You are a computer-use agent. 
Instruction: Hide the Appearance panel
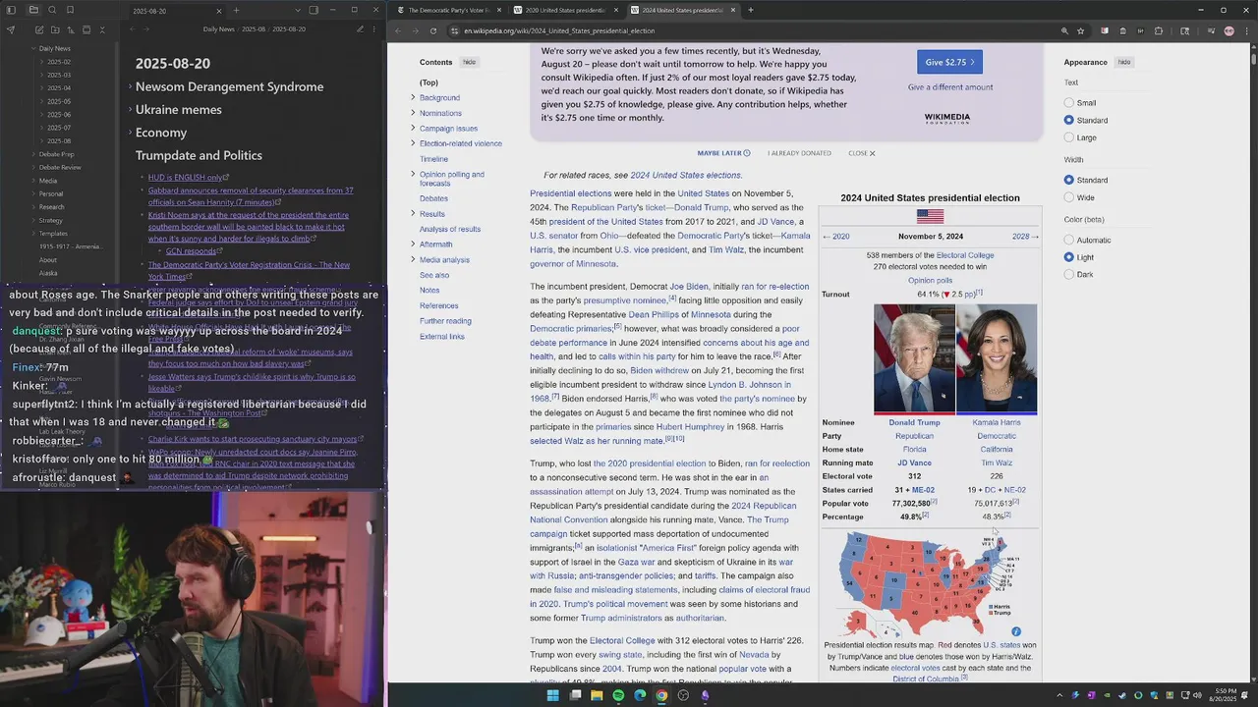click(1124, 62)
